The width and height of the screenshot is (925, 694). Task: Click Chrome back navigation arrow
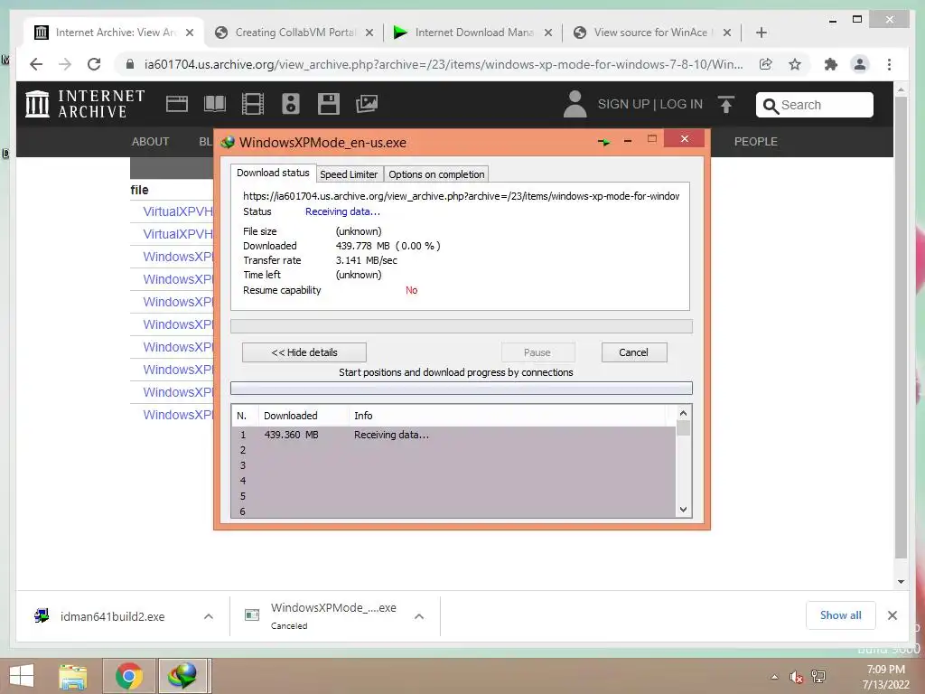(36, 64)
